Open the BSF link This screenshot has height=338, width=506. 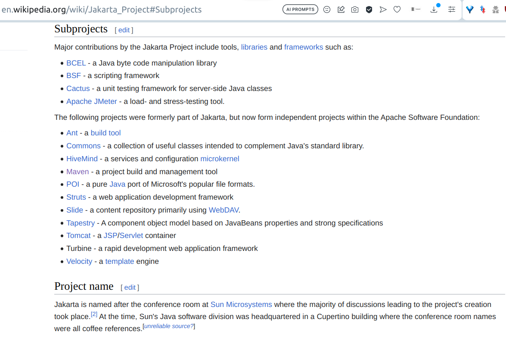pyautogui.click(x=74, y=75)
